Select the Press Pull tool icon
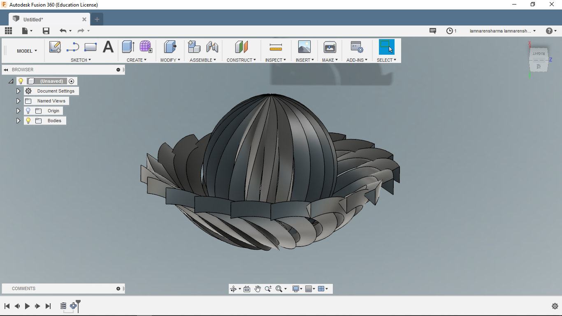 (170, 47)
